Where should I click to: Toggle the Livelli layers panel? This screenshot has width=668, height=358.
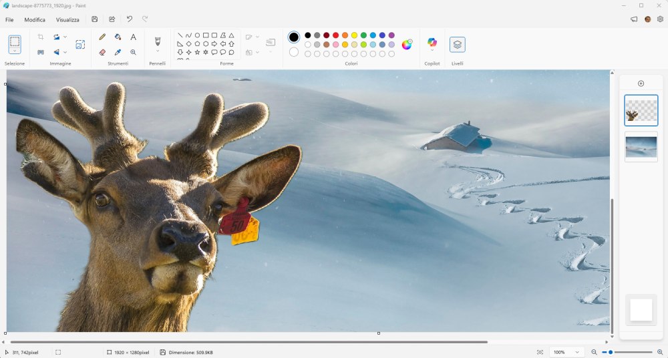point(457,44)
